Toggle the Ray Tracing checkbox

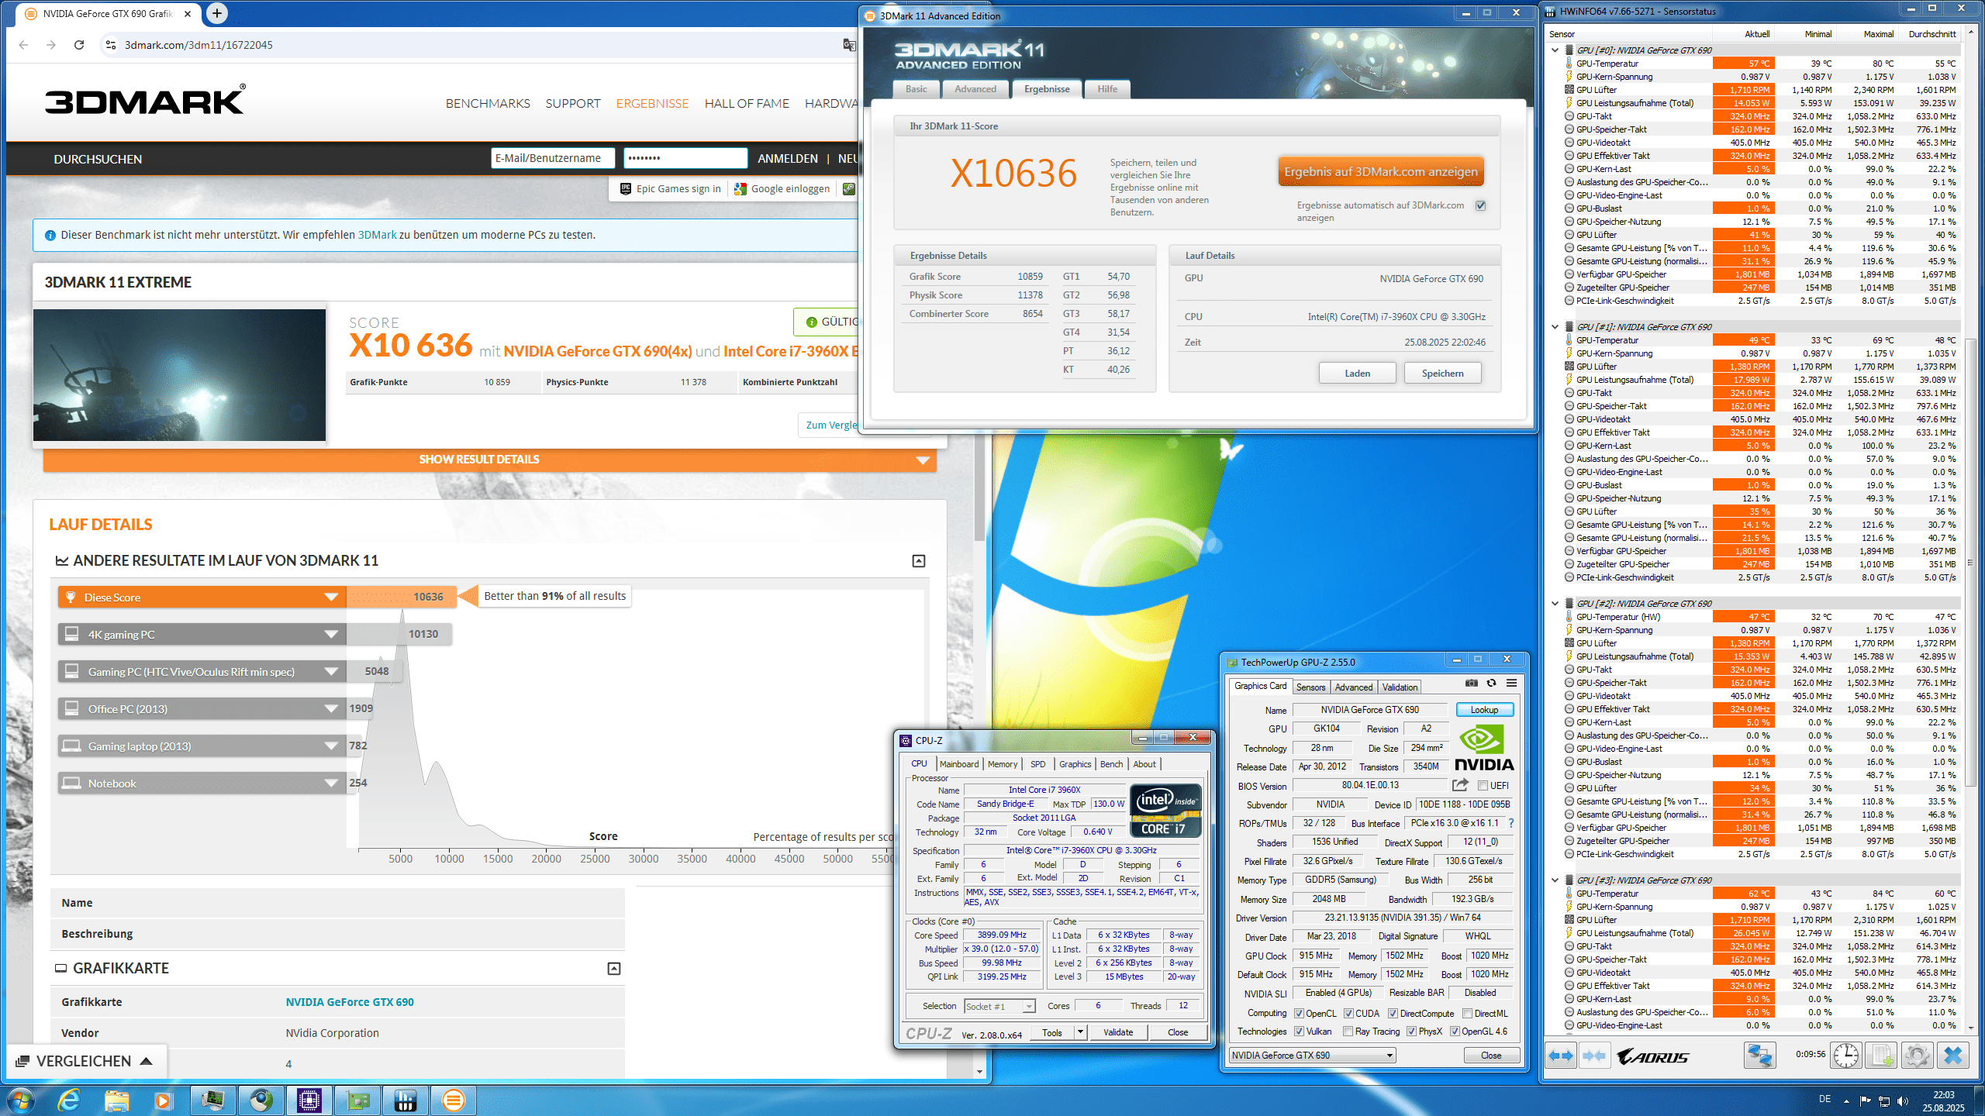tap(1348, 1032)
